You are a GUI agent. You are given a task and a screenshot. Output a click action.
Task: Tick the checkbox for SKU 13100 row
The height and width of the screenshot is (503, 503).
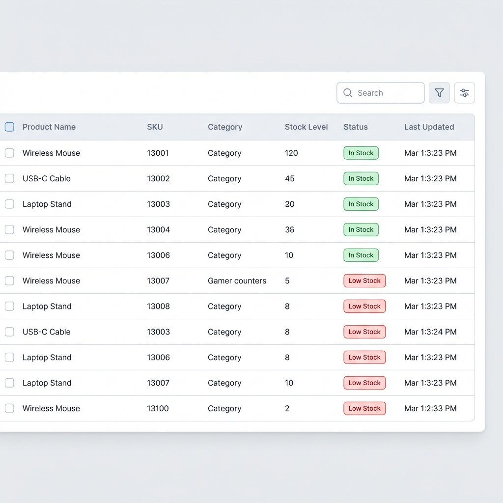click(x=9, y=408)
